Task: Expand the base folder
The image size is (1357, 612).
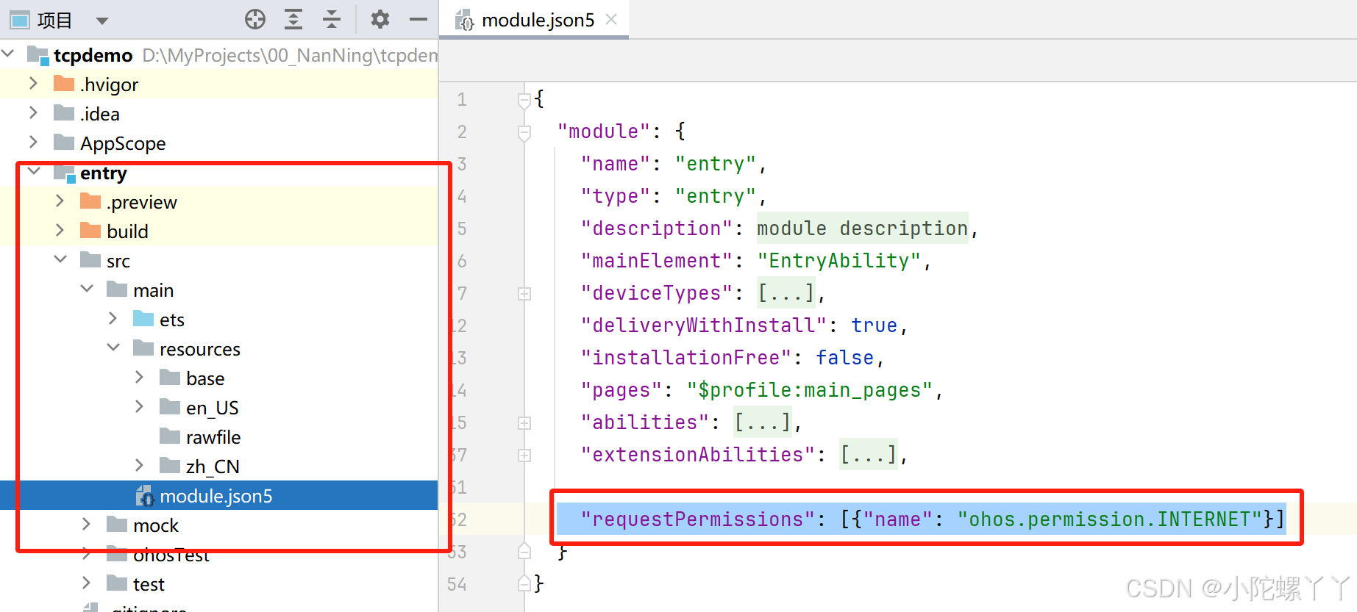Action: 139,377
